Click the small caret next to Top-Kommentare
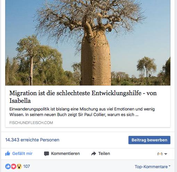 click(169, 166)
